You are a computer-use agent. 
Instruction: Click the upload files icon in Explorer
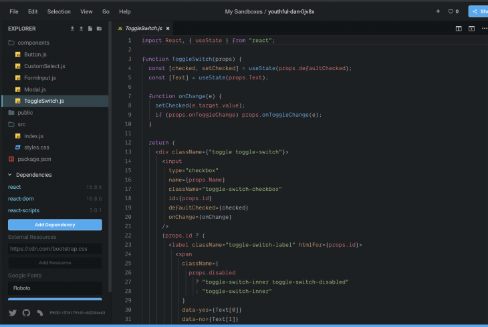tap(82, 29)
